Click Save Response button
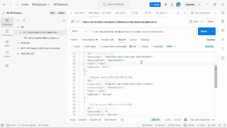Viewport: 227px width, 128px height. point(200,120)
